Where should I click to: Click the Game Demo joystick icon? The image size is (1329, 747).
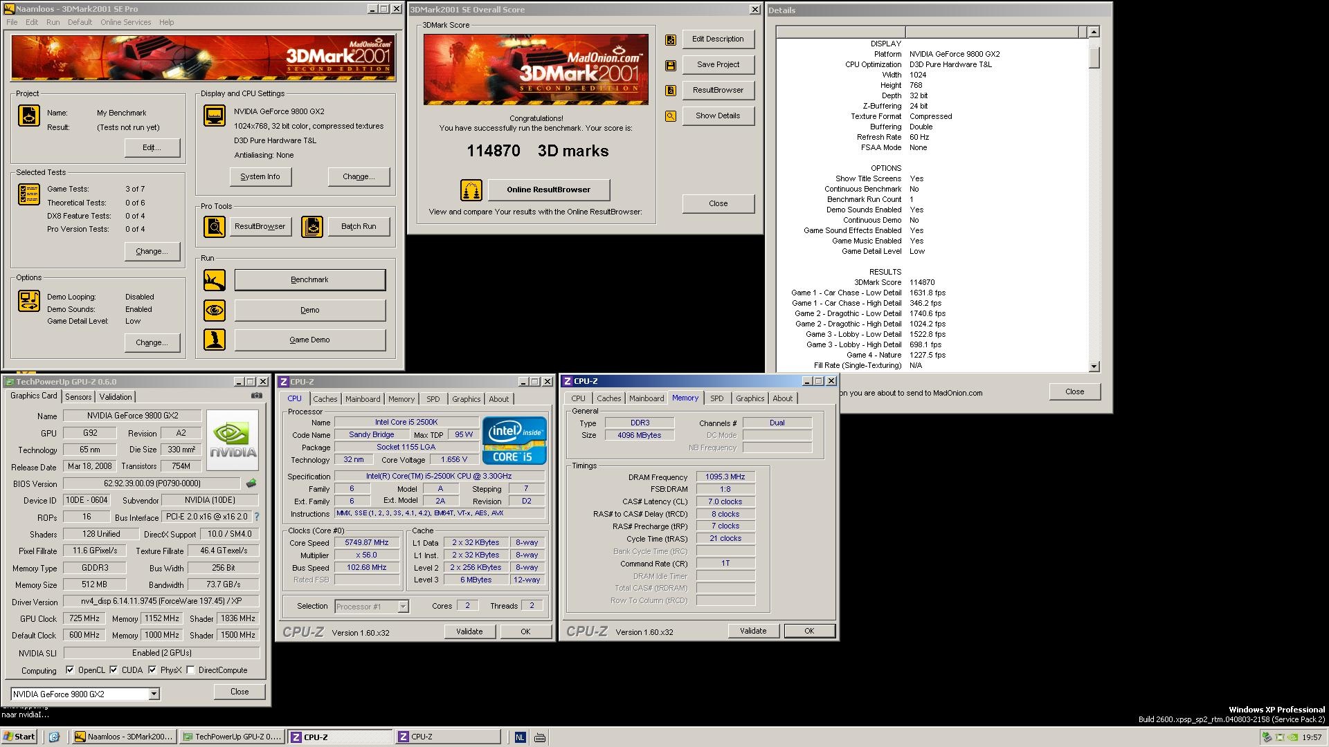tap(215, 340)
